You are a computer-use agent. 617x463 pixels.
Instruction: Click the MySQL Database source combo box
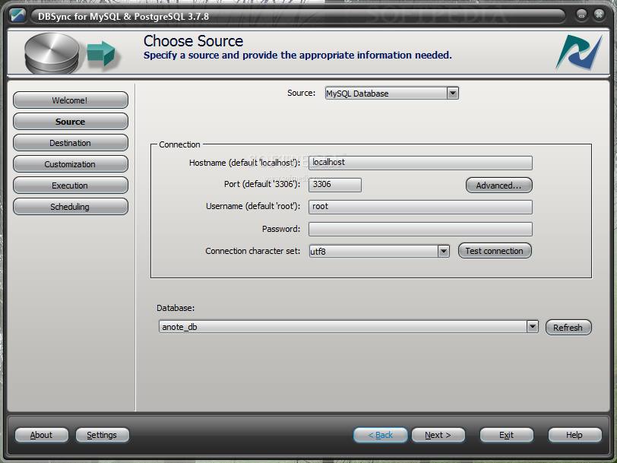(x=391, y=94)
